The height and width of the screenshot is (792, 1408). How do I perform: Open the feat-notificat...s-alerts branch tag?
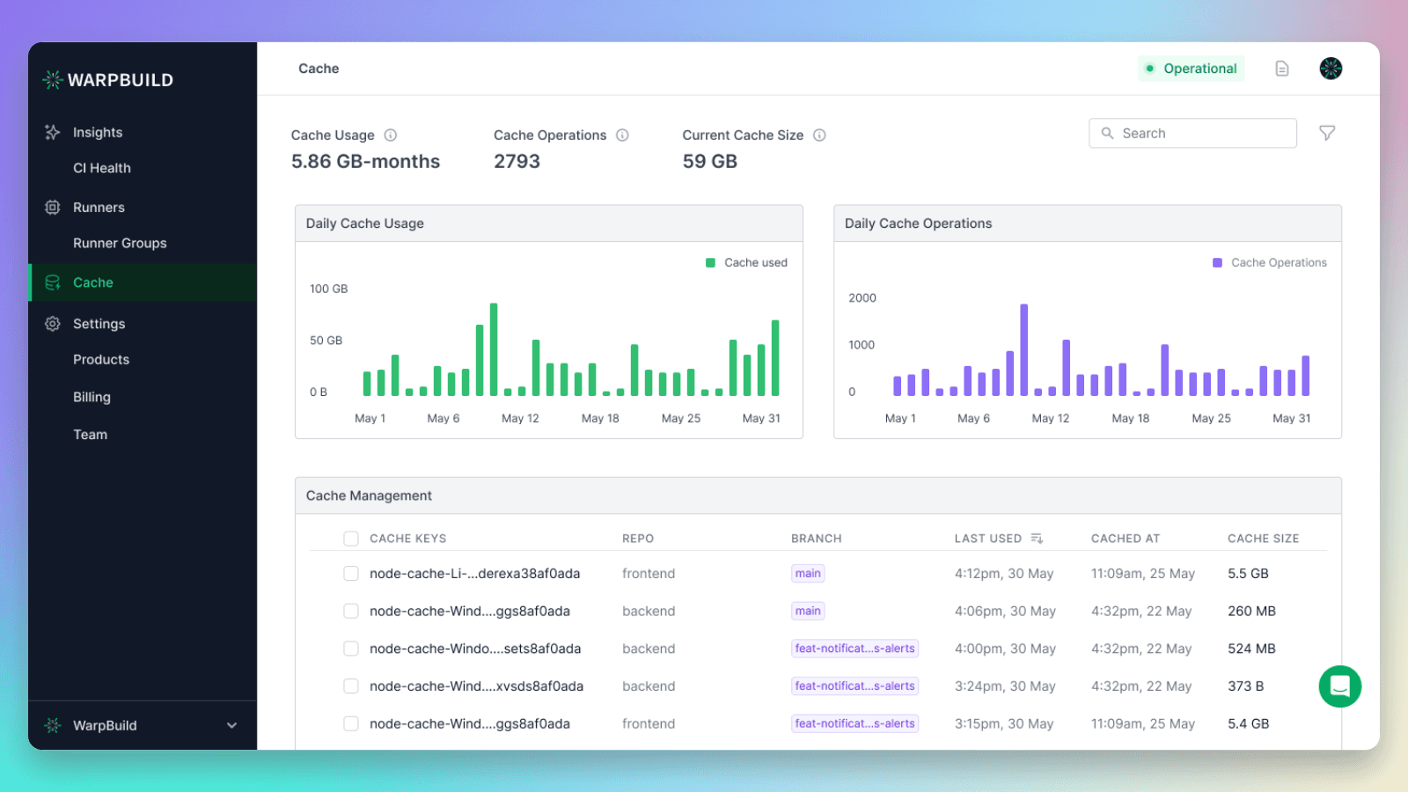[854, 649]
